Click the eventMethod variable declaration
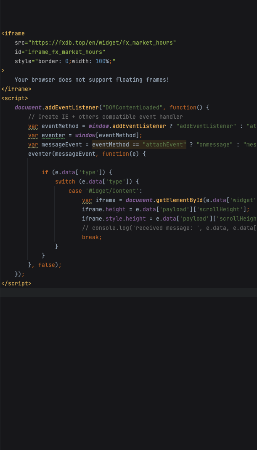 143,126
